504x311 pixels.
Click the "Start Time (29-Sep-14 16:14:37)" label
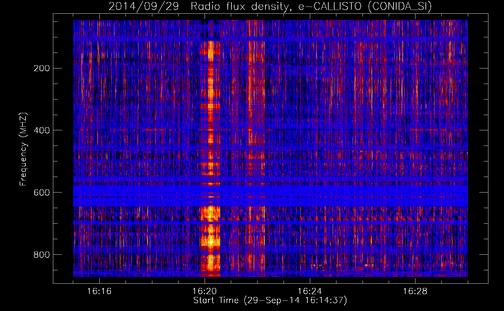click(x=270, y=300)
